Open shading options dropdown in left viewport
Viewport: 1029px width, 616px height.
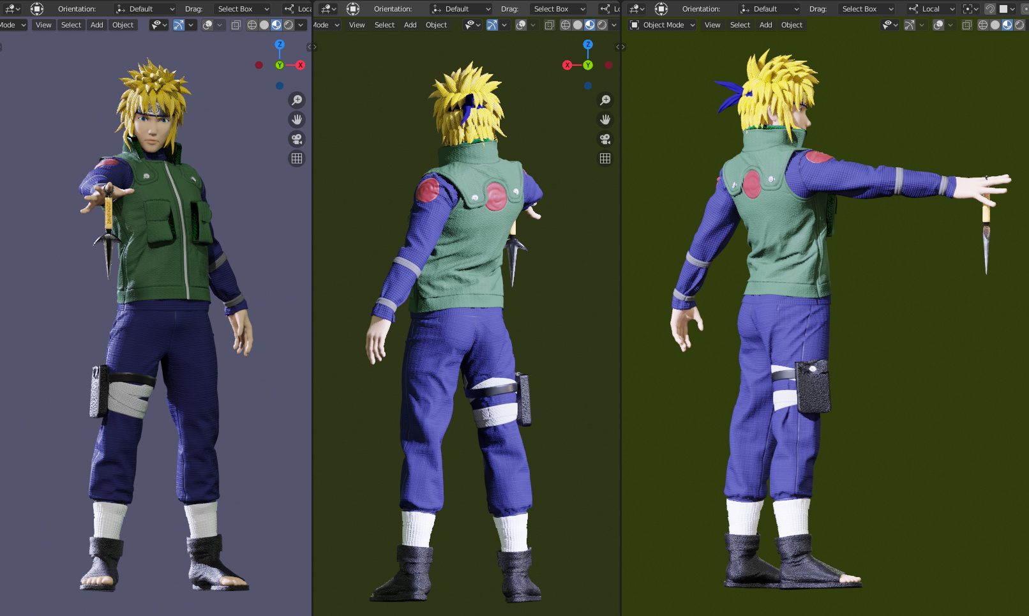[301, 25]
